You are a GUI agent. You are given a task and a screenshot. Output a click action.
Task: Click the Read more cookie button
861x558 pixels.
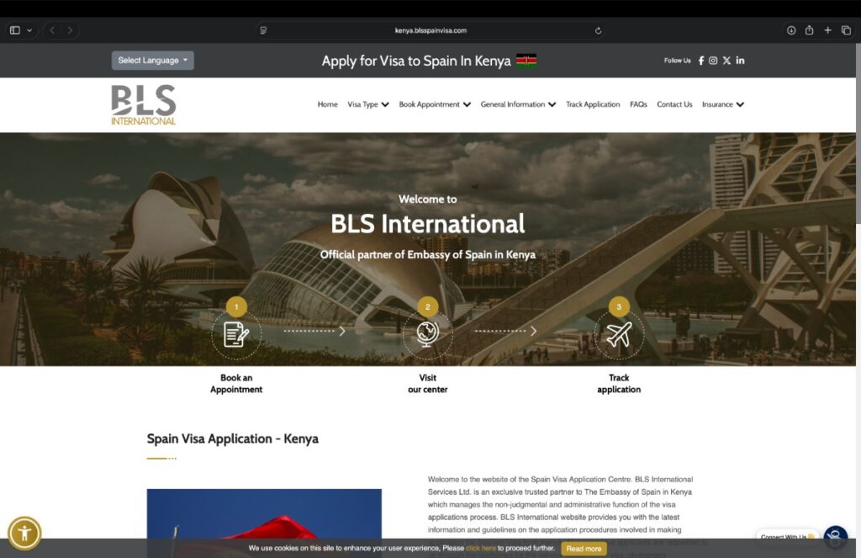coord(584,549)
